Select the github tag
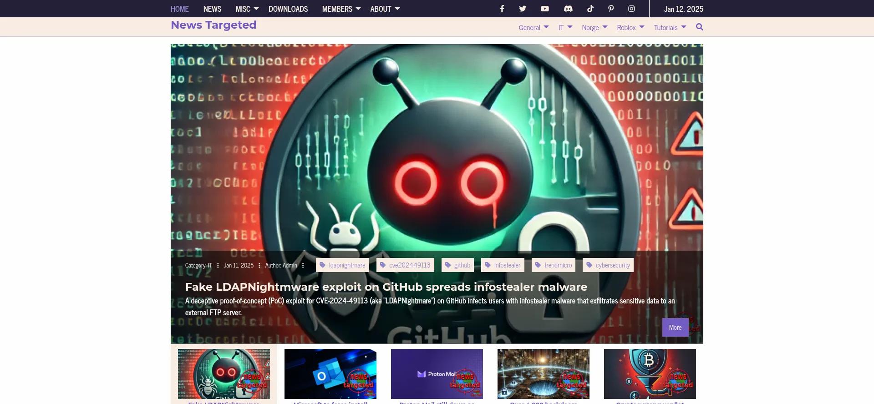The width and height of the screenshot is (874, 404). pos(457,265)
